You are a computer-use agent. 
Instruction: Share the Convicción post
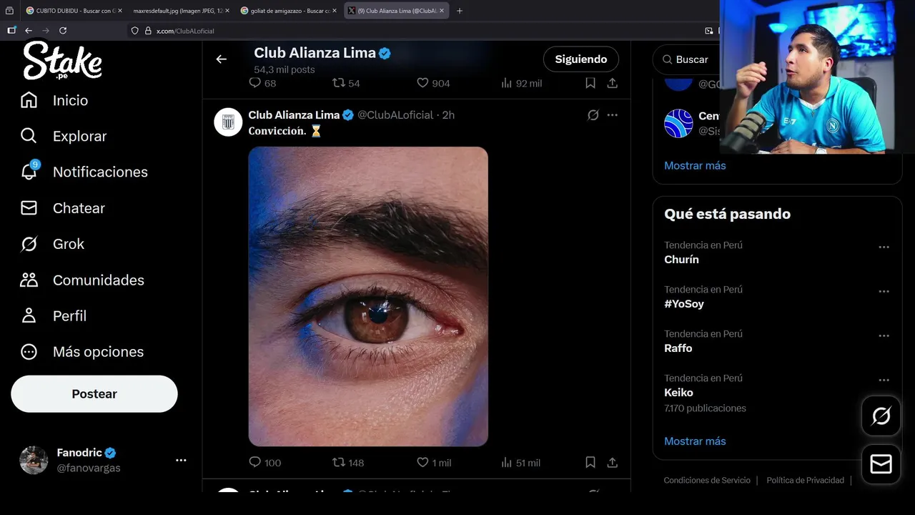coord(613,463)
